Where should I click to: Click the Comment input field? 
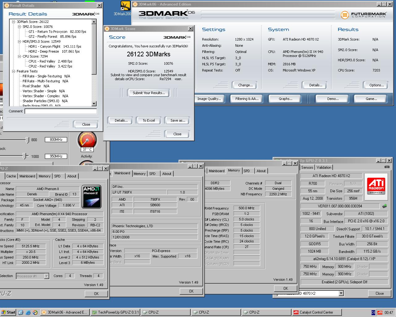point(61,111)
